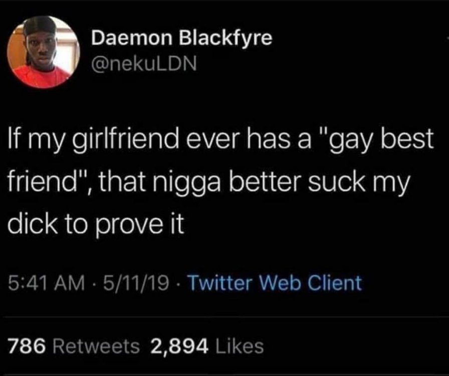Click the 786 retweet count number
The width and height of the screenshot is (449, 376).
(x=27, y=345)
